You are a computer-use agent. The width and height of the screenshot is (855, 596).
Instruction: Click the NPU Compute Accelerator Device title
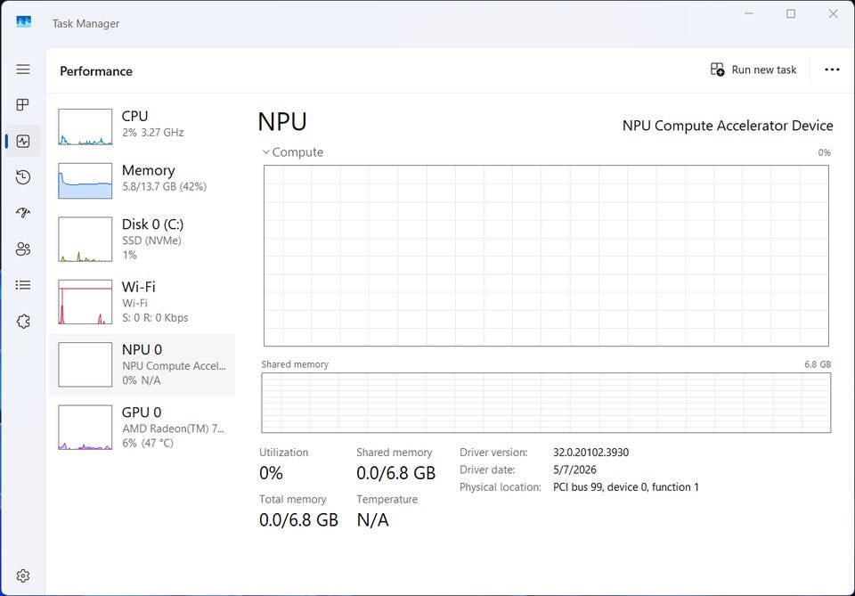click(x=728, y=126)
